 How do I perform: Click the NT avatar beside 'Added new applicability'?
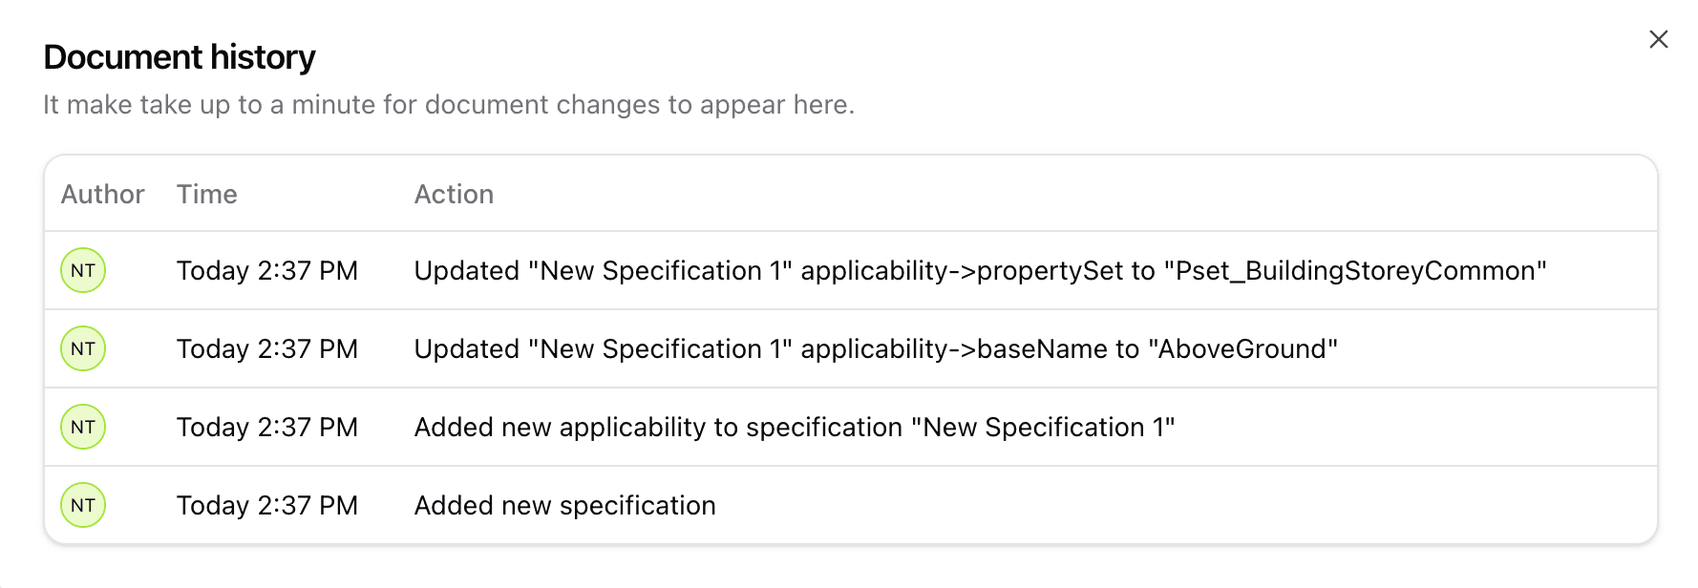tap(83, 428)
